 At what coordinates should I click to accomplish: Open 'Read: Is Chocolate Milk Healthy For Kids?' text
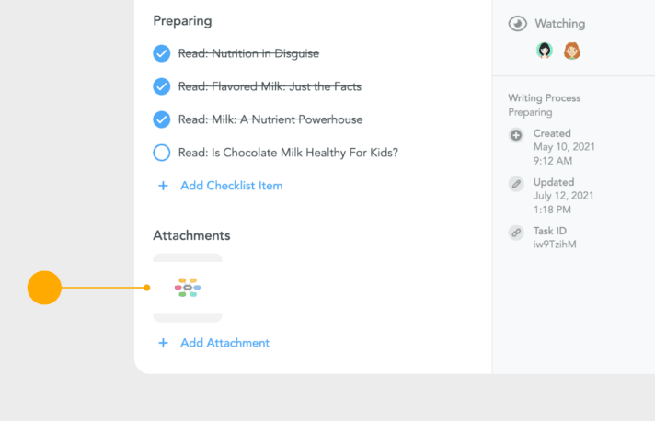click(288, 153)
